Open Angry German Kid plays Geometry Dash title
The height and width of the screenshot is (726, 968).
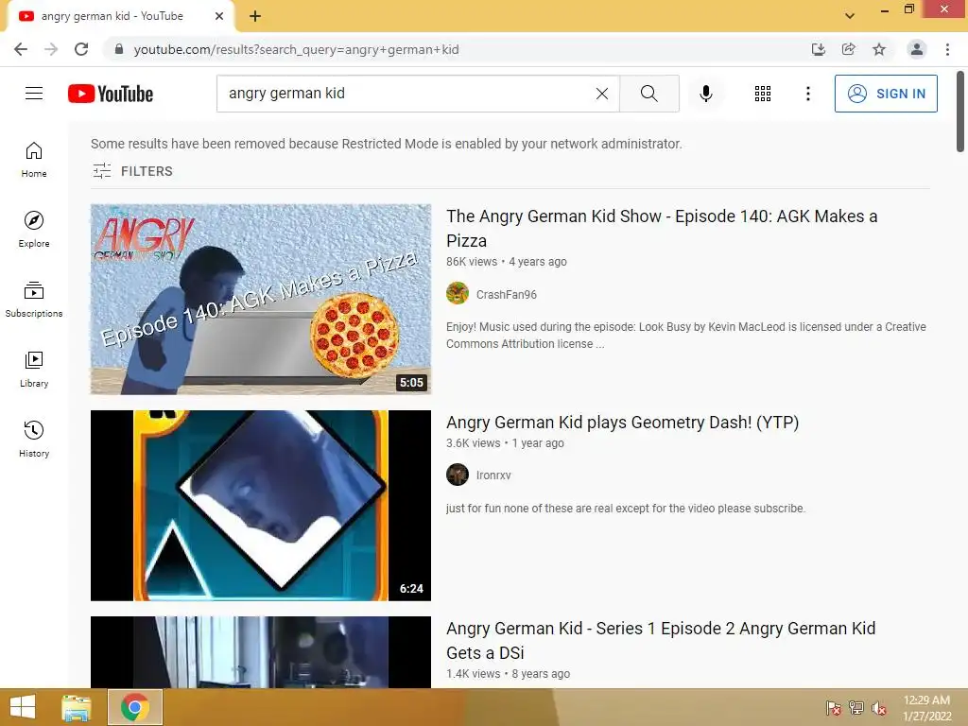[x=622, y=423]
